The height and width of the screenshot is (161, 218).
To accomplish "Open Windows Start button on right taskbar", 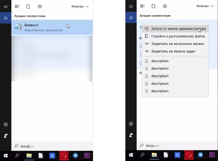I will 131,155.
